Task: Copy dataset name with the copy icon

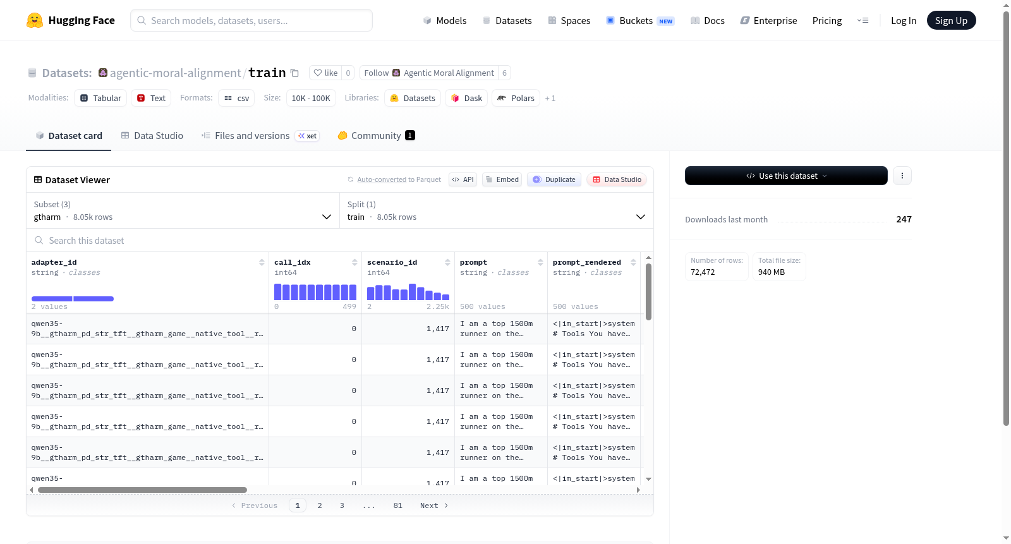Action: point(294,73)
